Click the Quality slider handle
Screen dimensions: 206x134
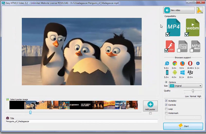coord(193,91)
